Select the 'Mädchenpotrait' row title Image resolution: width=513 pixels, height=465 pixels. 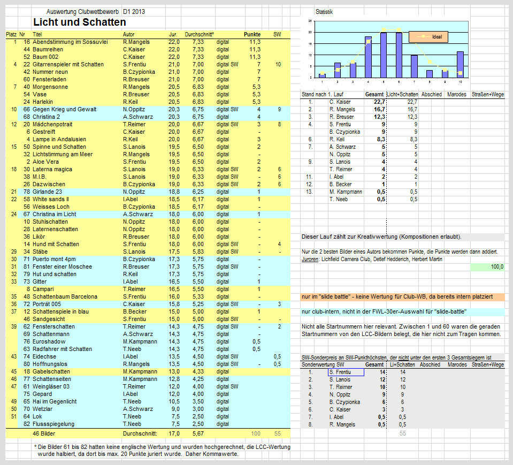click(x=52, y=124)
